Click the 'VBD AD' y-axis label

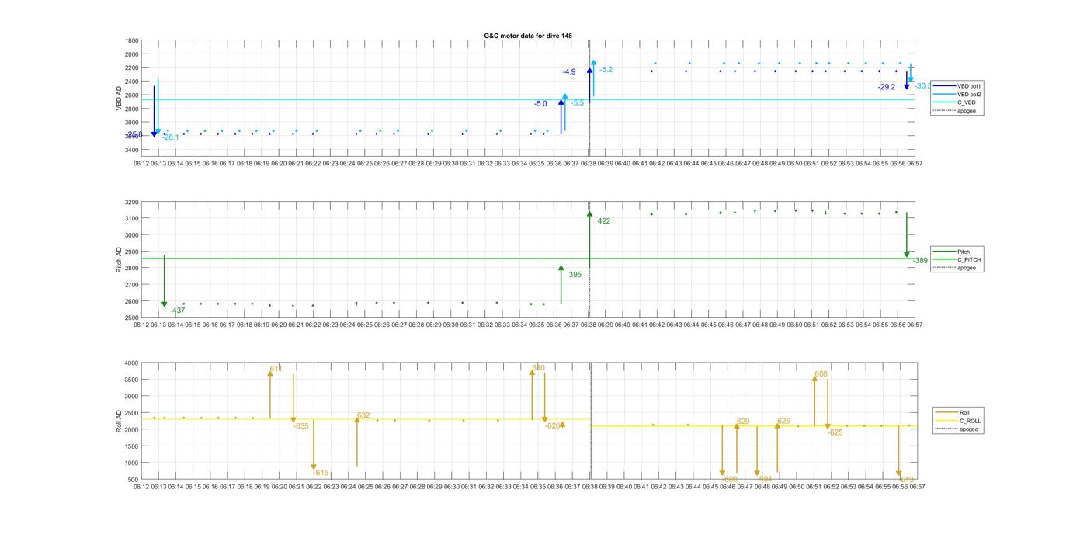pyautogui.click(x=119, y=98)
